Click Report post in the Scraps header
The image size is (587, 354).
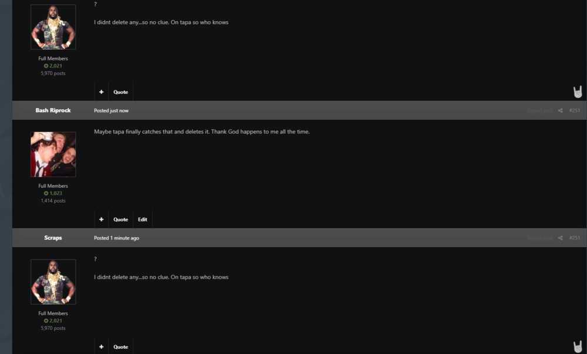click(539, 238)
